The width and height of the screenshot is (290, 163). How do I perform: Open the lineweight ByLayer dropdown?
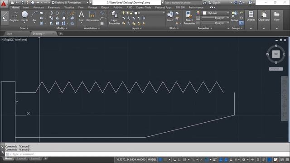(x=215, y=18)
